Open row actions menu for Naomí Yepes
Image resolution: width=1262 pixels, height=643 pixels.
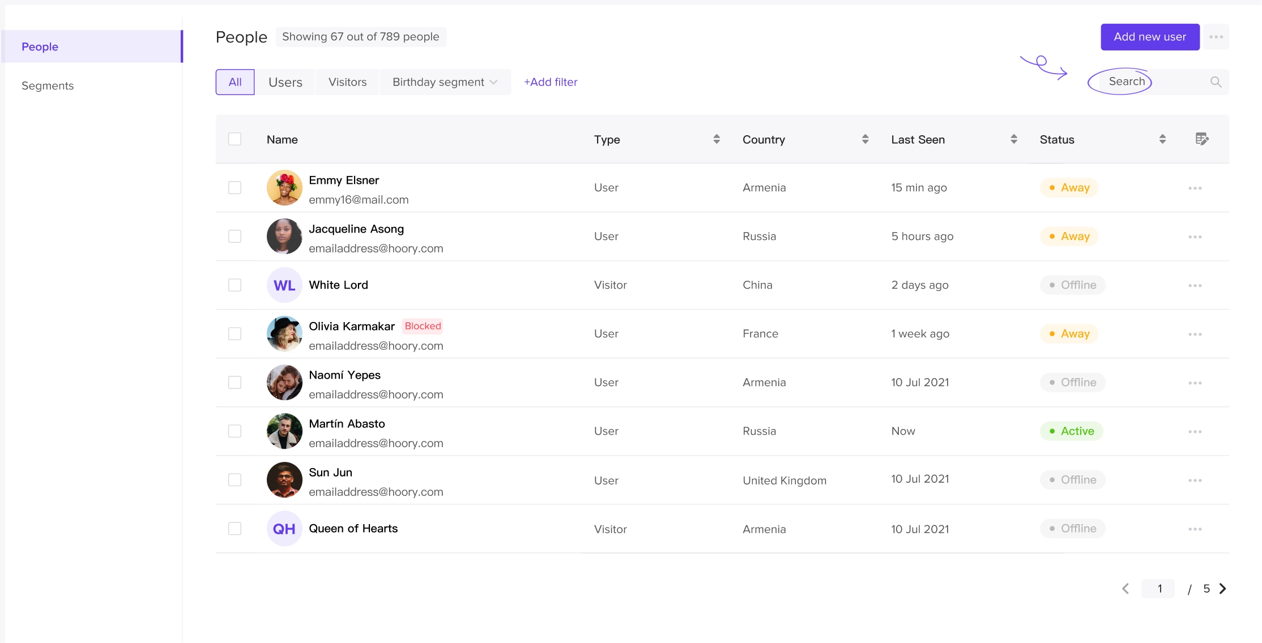pos(1195,383)
